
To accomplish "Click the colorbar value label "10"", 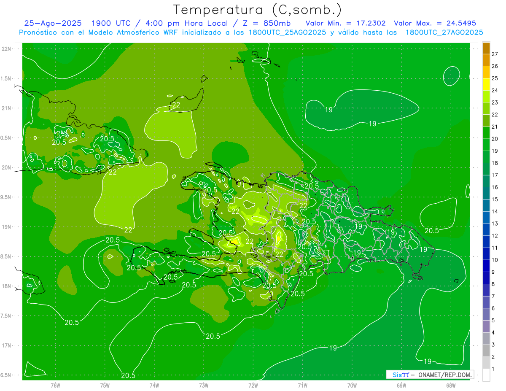I will [495, 260].
